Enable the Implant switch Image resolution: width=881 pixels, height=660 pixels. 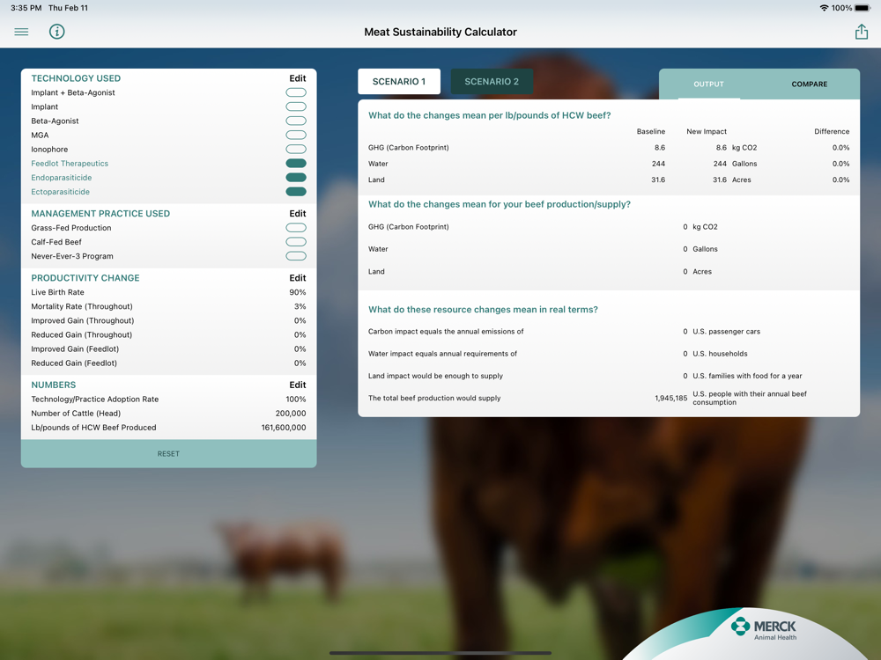point(296,106)
